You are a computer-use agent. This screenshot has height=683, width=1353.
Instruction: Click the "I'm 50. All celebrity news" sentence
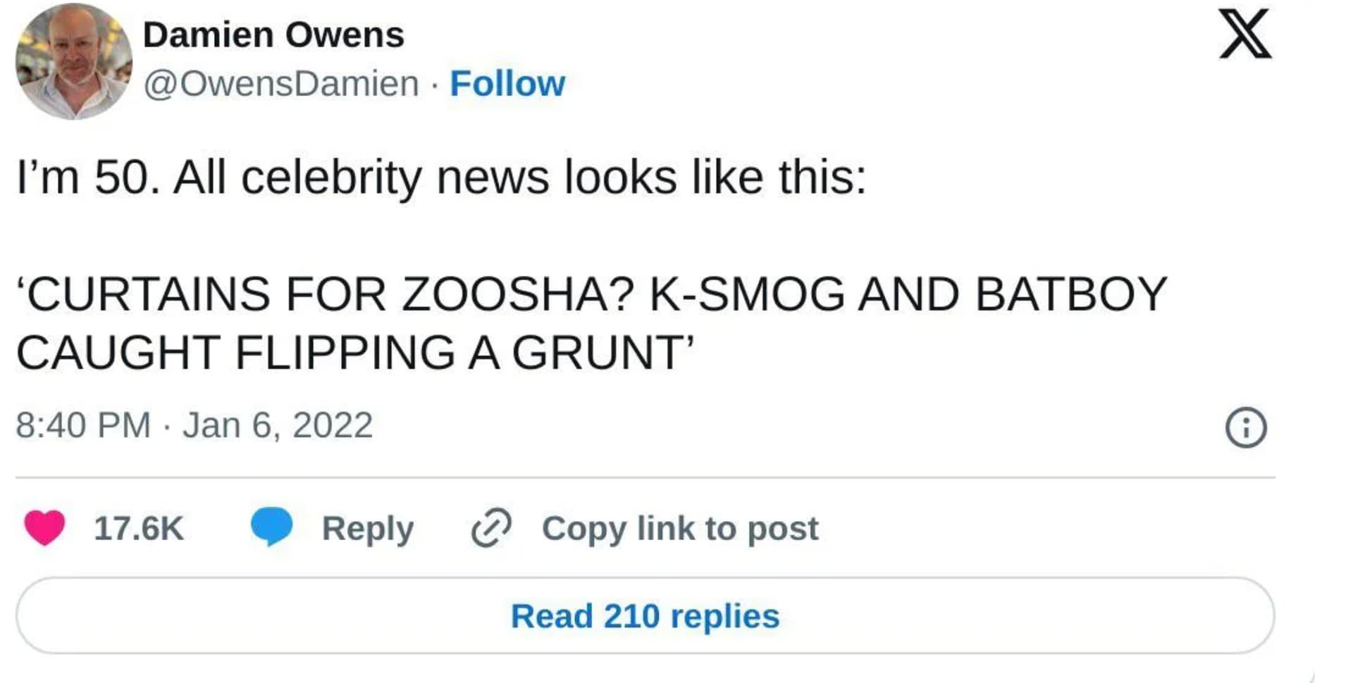(440, 177)
